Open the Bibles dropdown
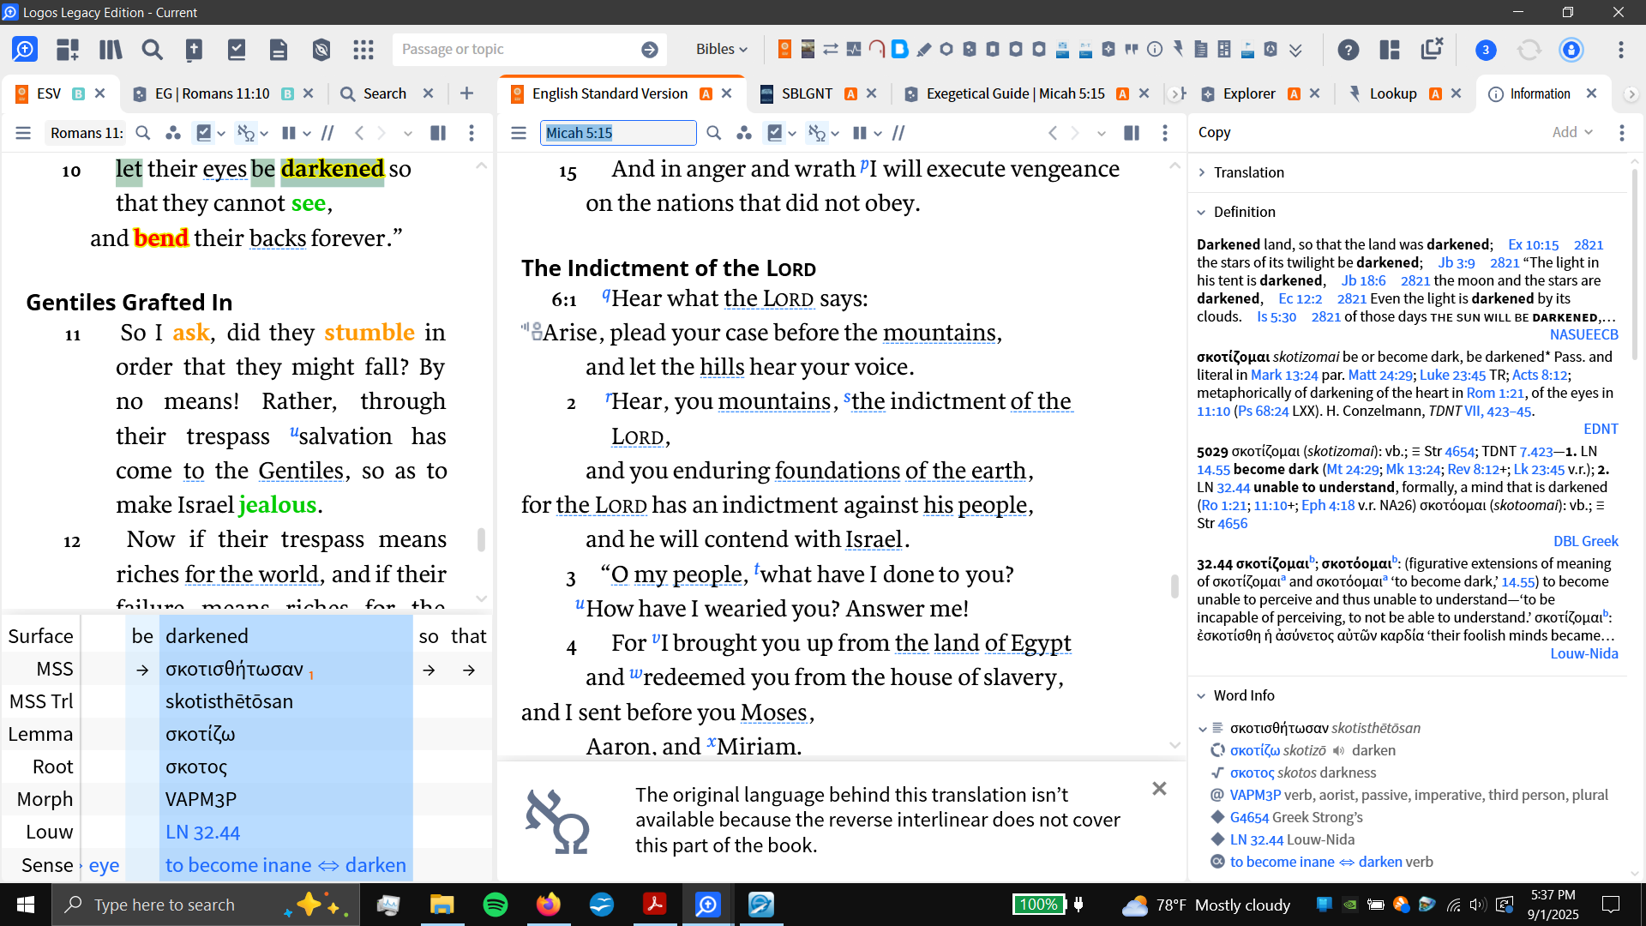 click(721, 50)
